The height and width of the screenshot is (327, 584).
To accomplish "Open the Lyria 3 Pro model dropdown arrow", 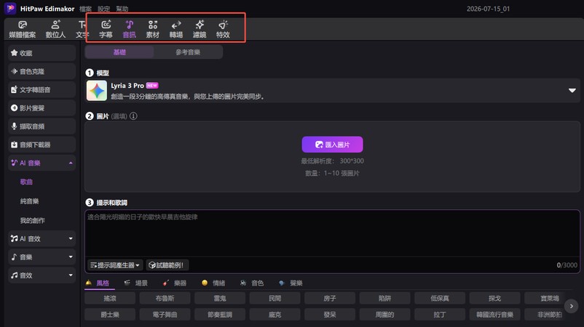I will 572,91.
